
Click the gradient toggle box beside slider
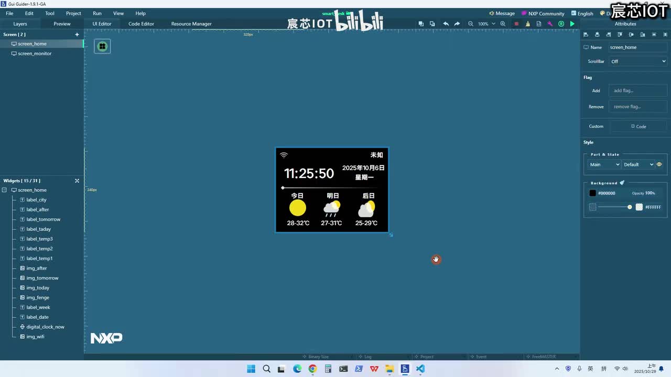coord(592,207)
